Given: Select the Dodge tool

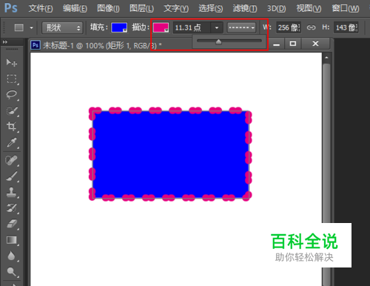Looking at the screenshot, I should pos(12,272).
